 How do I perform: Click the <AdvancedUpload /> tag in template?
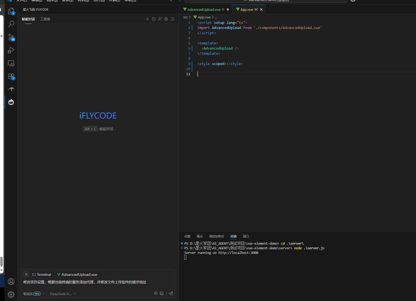point(220,48)
